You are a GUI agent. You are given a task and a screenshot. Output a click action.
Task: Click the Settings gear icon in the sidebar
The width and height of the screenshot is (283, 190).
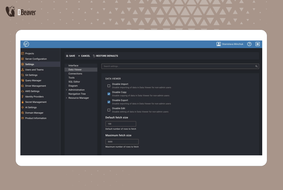(x=23, y=64)
